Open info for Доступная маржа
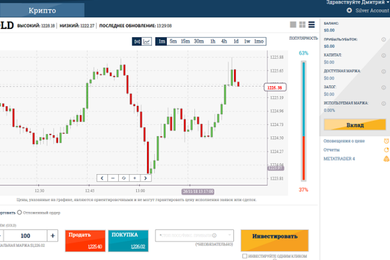This screenshot has width=390, height=260. (384, 71)
